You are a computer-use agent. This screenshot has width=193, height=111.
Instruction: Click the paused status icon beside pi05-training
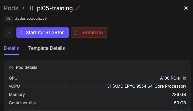pos(31,8)
